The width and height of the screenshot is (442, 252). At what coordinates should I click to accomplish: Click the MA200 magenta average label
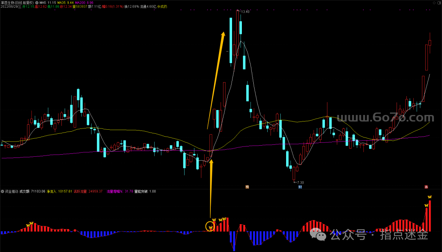pos(84,2)
